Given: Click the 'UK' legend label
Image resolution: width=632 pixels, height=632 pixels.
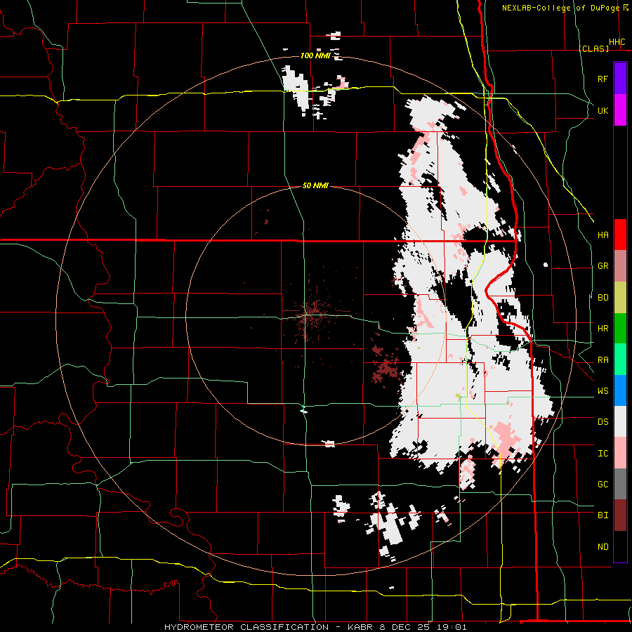Looking at the screenshot, I should 603,110.
